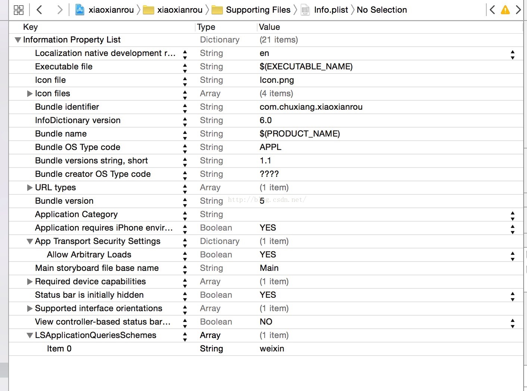Click the xiaoxianrou project icon in breadcrumb

(80, 10)
